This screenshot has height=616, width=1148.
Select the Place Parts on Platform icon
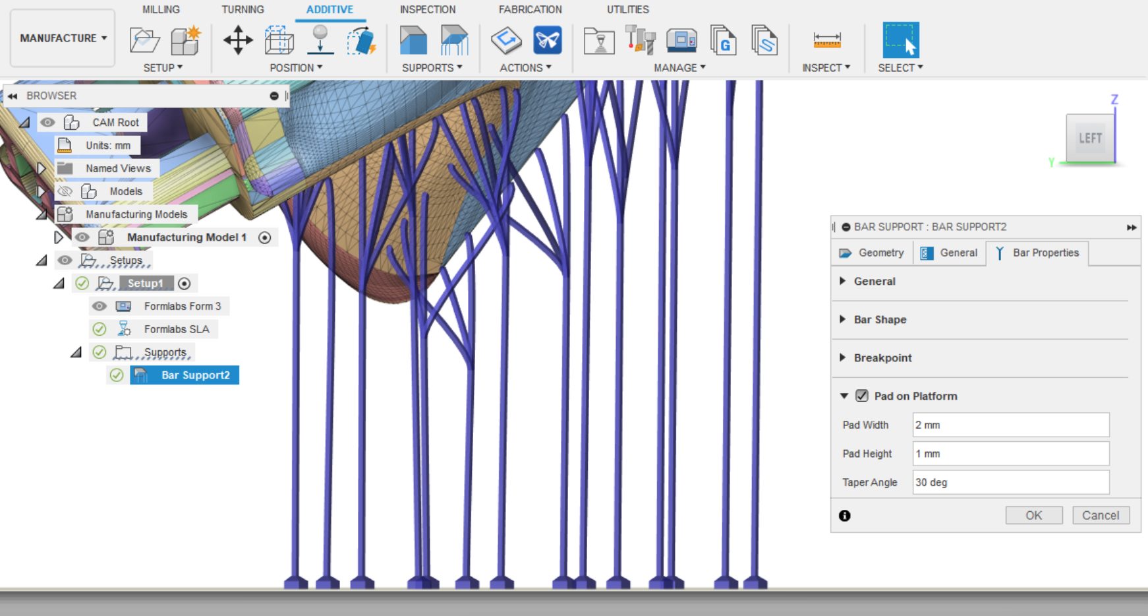coord(320,40)
